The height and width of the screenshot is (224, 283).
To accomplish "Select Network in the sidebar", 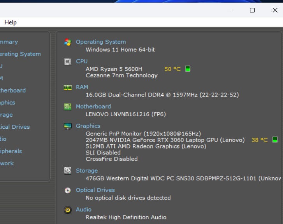I will pyautogui.click(x=7, y=163).
